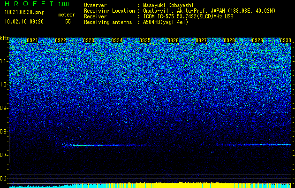
Task: Click the Receiving Location label
Action: tap(109, 11)
